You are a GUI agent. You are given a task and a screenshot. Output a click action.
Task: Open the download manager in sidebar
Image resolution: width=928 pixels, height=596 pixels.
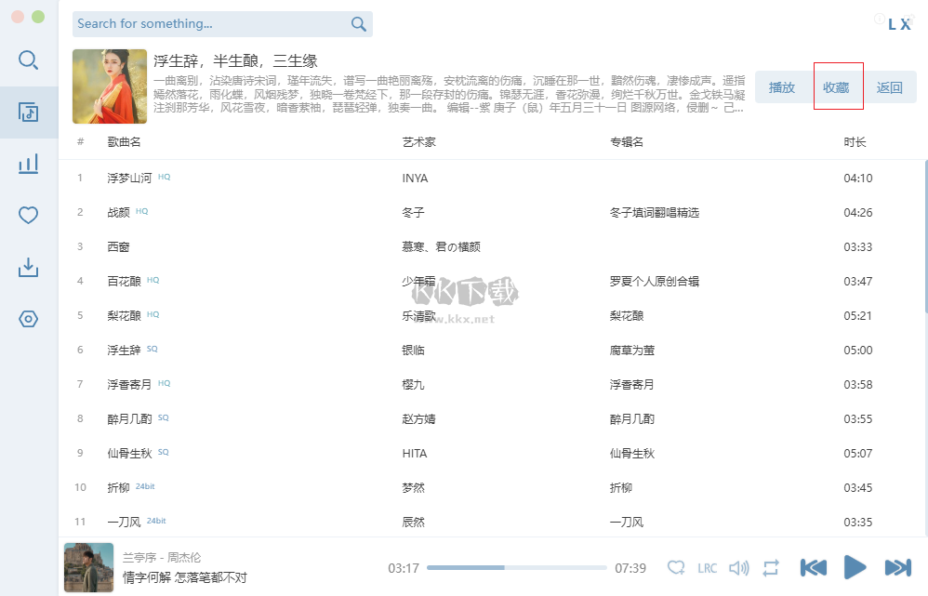coord(28,267)
